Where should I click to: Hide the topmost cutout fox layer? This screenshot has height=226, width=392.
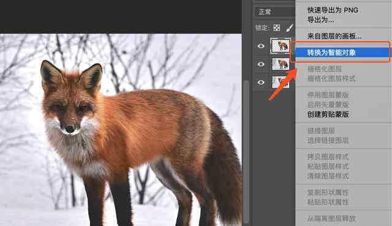[x=261, y=46]
